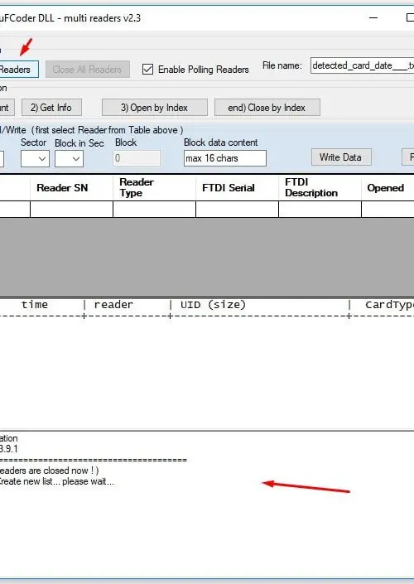The height and width of the screenshot is (584, 414).
Task: Edit the File name input field
Action: coord(363,65)
